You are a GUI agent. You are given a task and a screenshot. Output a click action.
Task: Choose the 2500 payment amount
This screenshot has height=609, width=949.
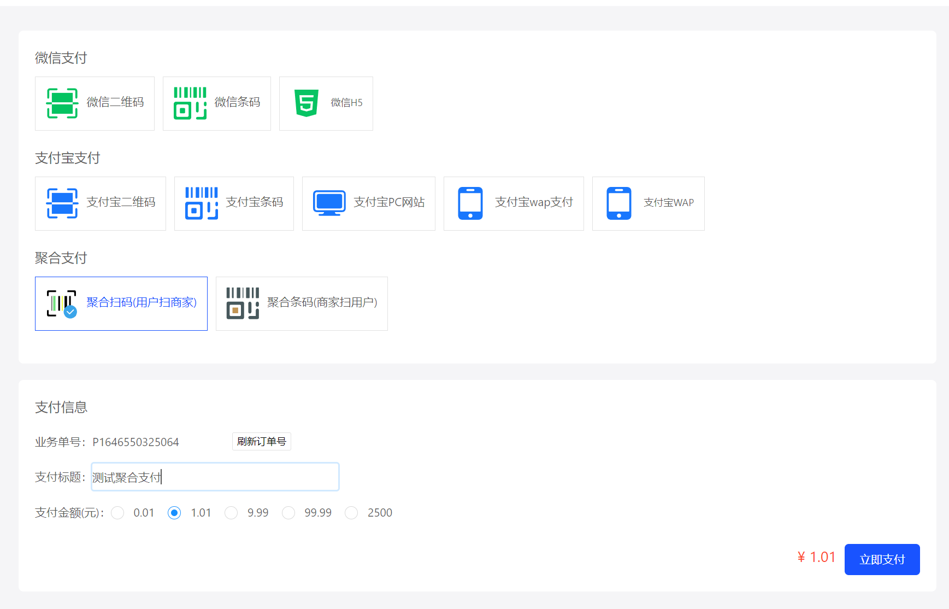click(x=351, y=513)
